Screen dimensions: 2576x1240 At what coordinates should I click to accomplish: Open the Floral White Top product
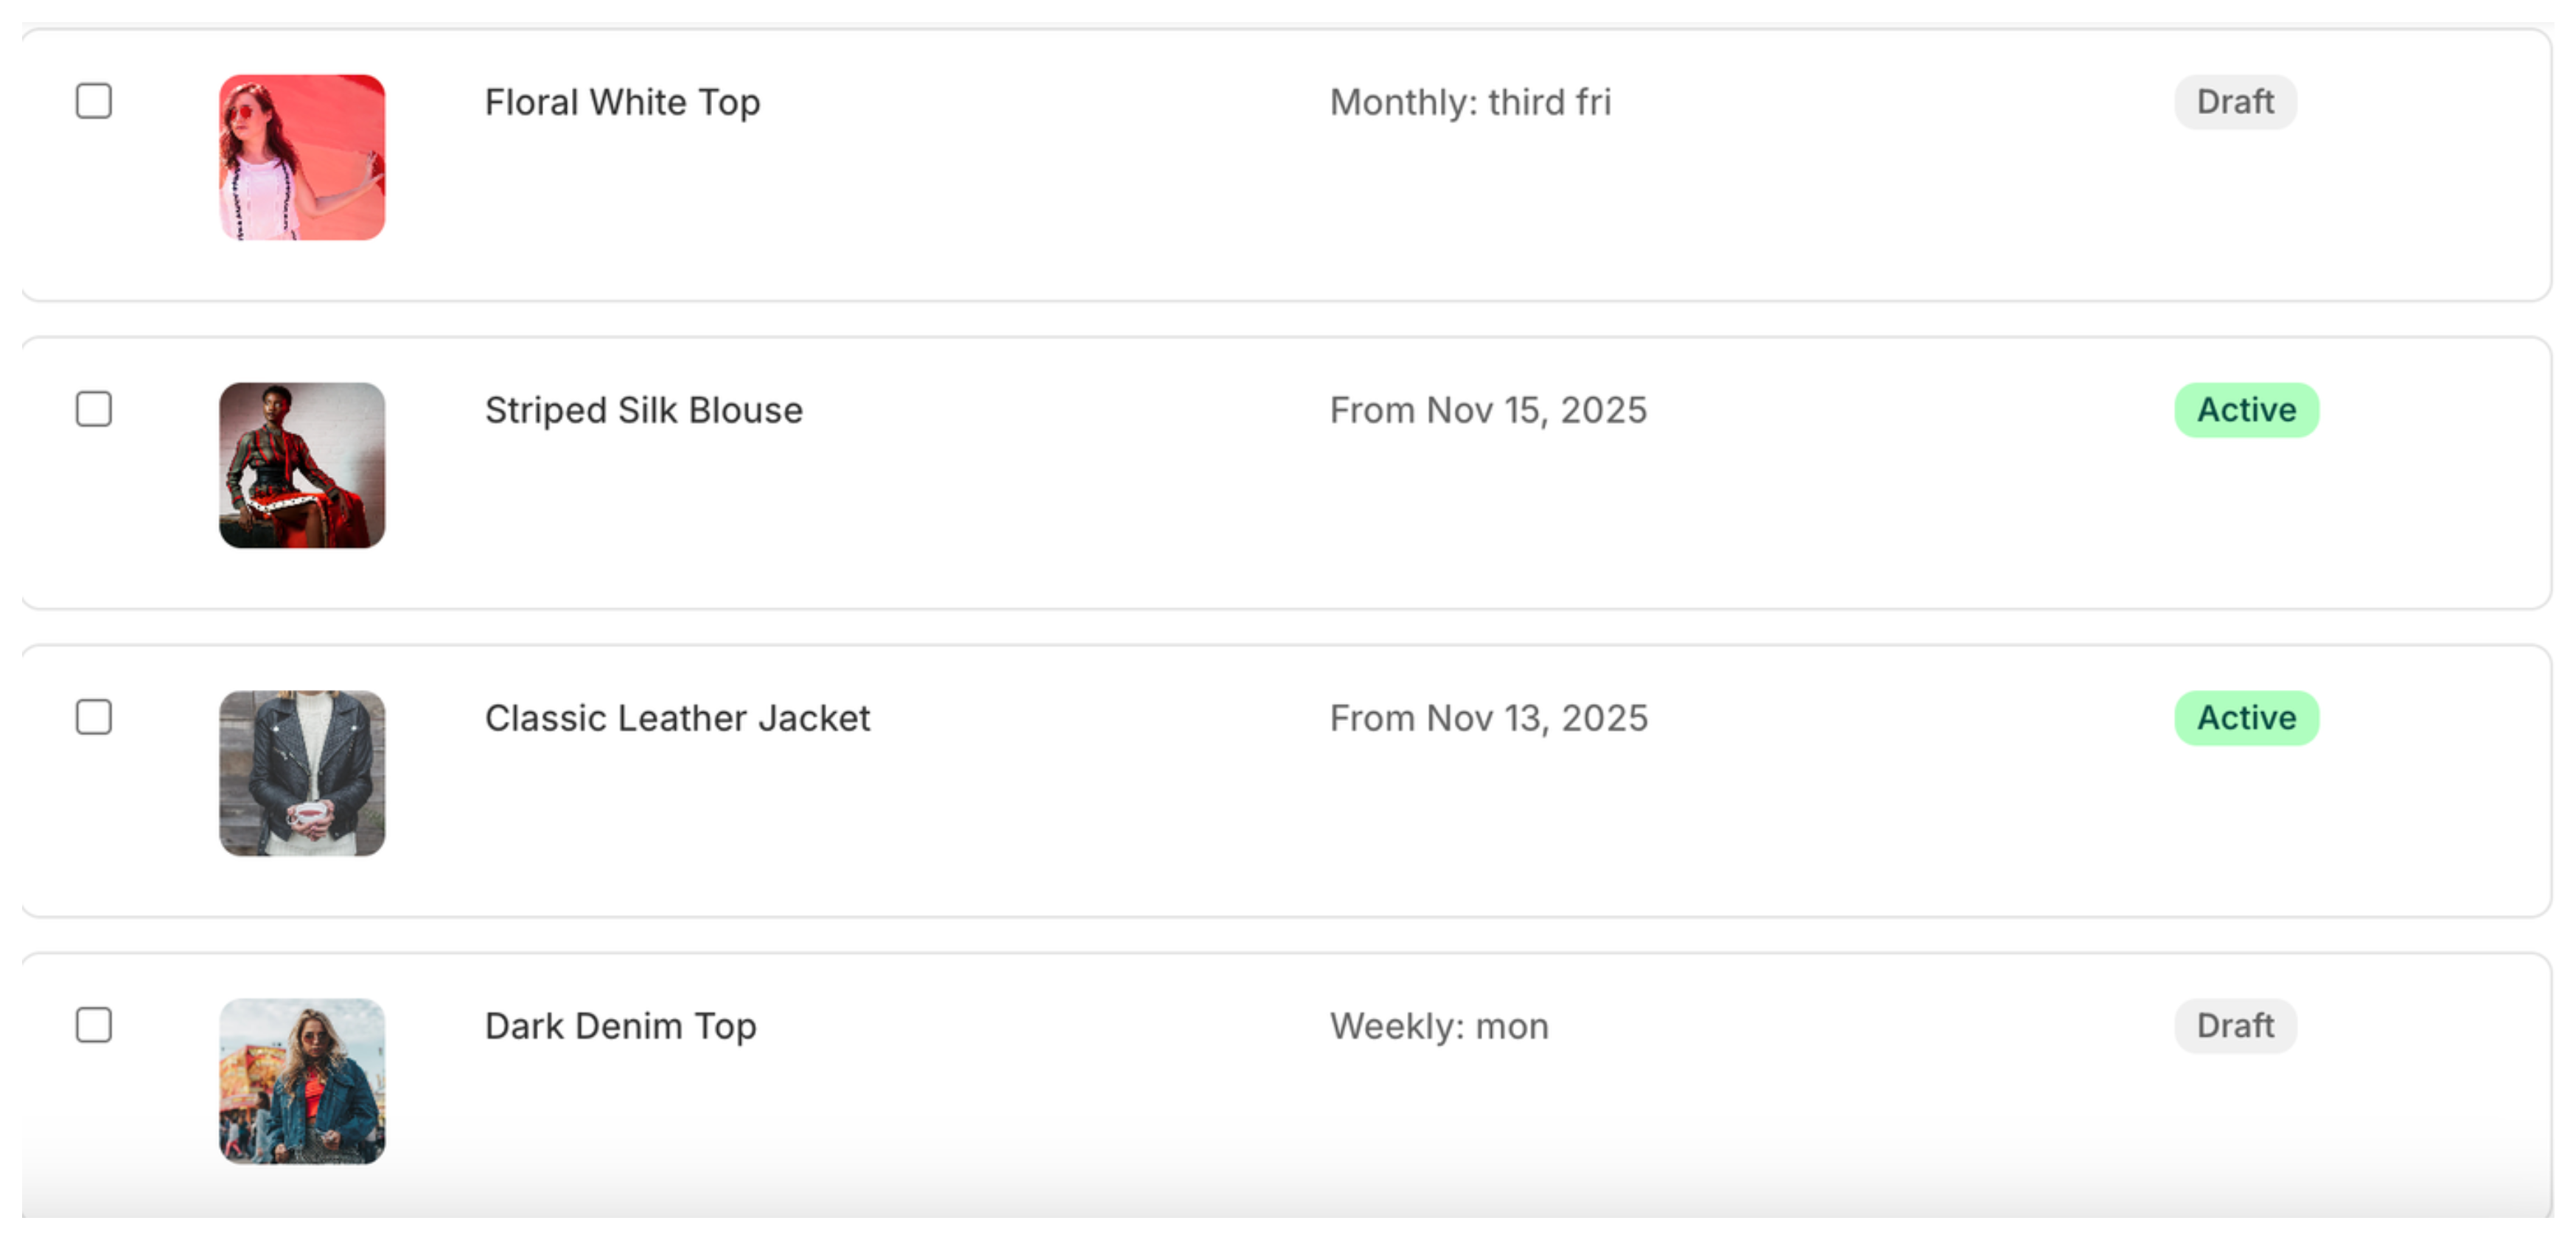622,101
